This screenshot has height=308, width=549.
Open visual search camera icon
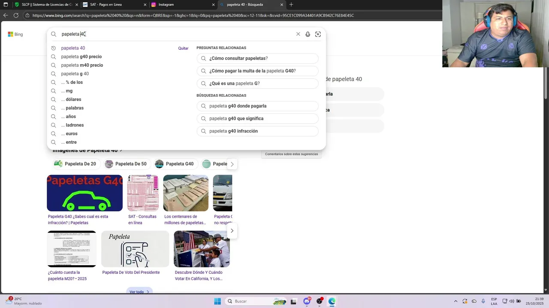(318, 34)
